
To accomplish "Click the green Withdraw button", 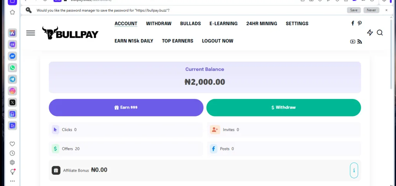I will [x=283, y=108].
